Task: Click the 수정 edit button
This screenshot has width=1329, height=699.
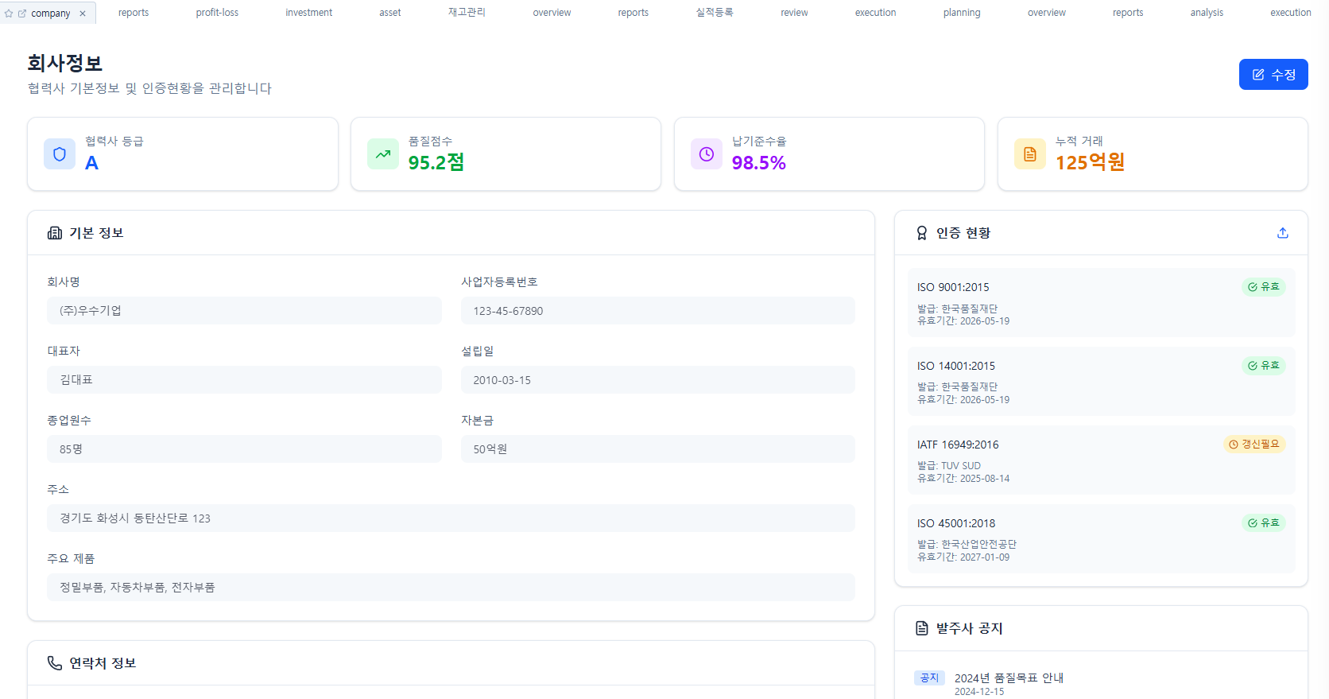Action: pyautogui.click(x=1273, y=75)
